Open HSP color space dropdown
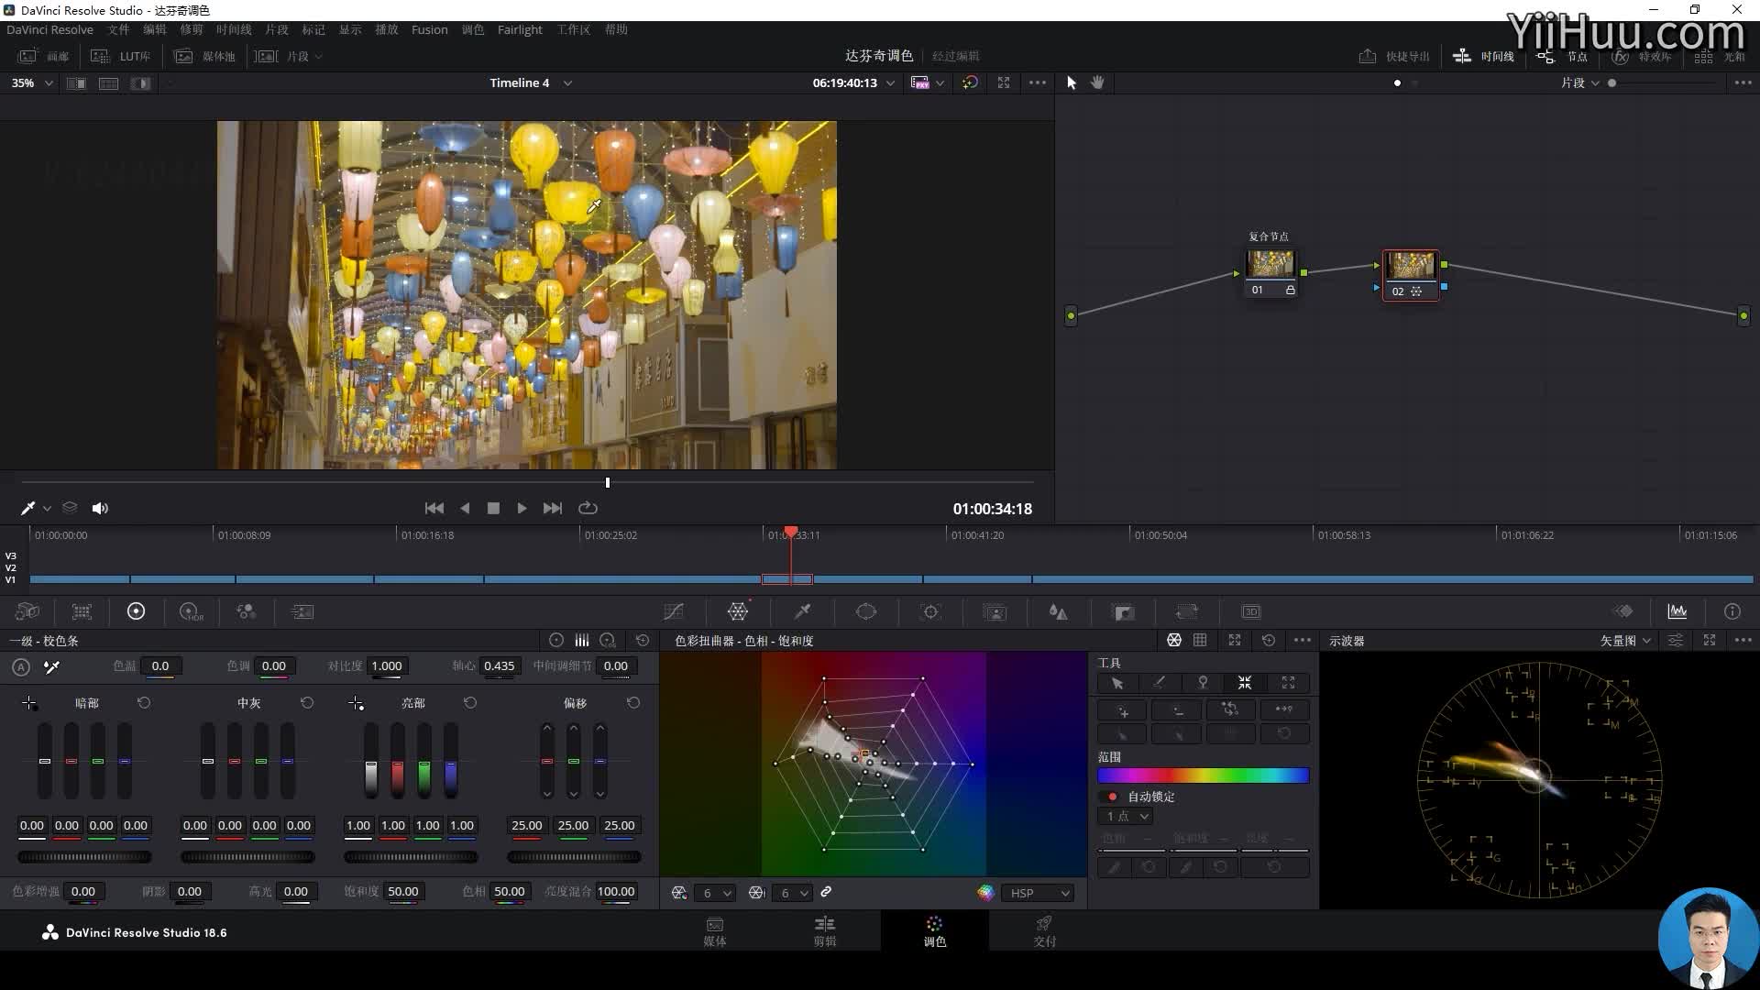The width and height of the screenshot is (1760, 990). (1039, 893)
